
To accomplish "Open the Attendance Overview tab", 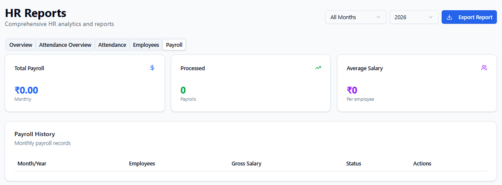I will pos(65,45).
